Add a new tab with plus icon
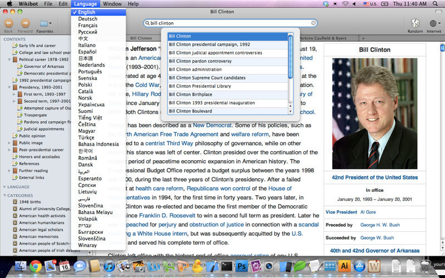The image size is (445, 278). (x=363, y=38)
